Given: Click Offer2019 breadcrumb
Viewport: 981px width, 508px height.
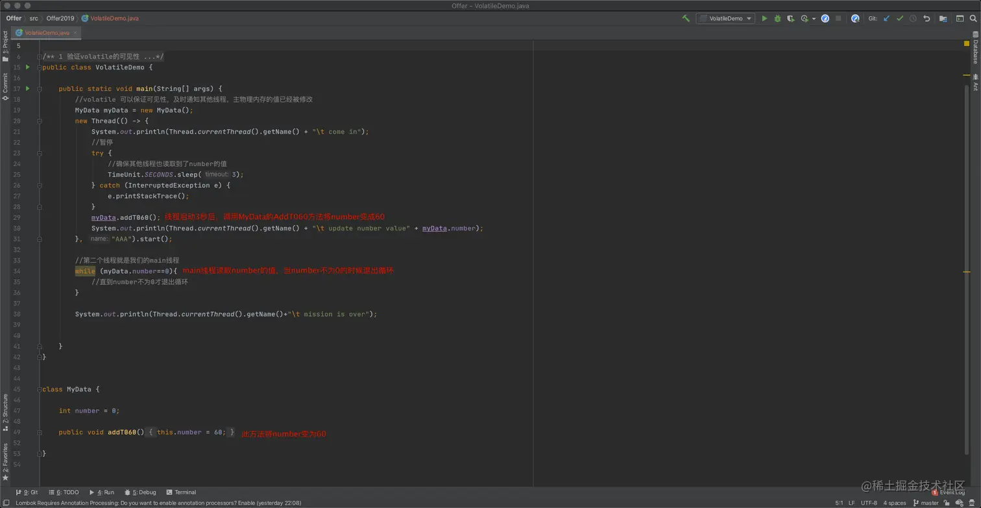Looking at the screenshot, I should (x=60, y=18).
